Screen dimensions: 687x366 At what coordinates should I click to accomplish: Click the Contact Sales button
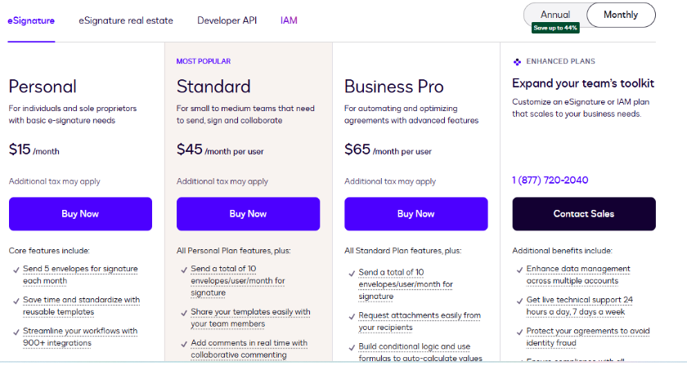584,214
